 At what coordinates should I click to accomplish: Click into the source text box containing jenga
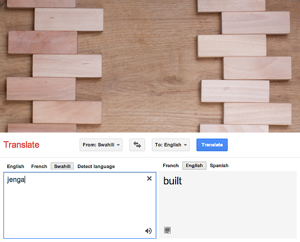pos(80,205)
